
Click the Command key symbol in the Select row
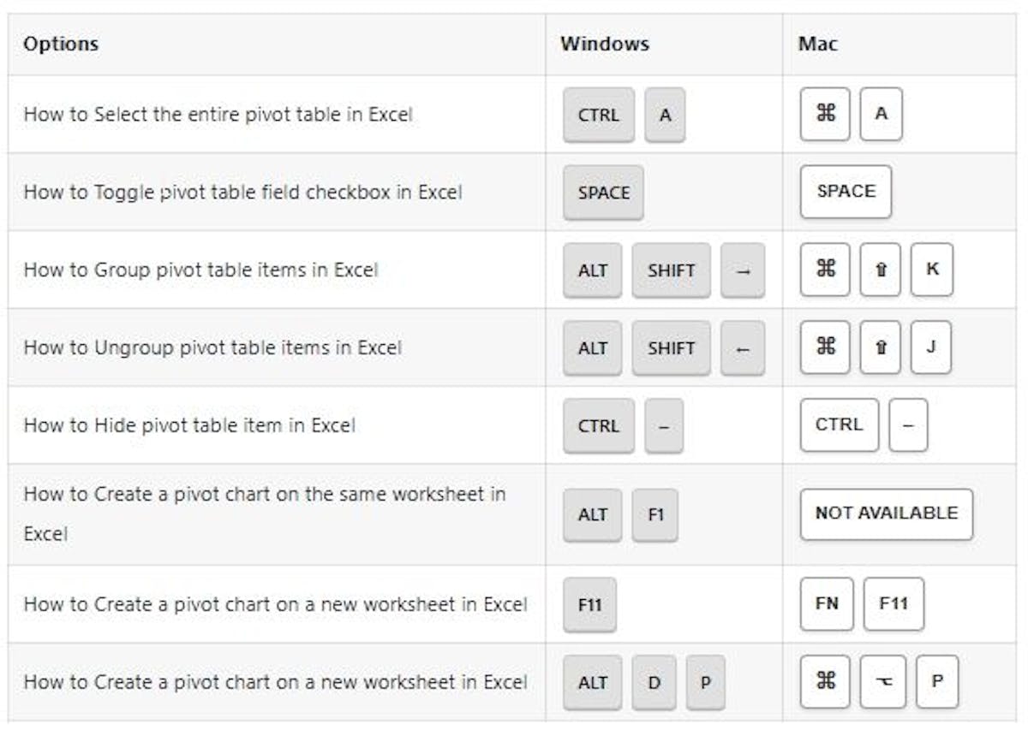pos(825,114)
